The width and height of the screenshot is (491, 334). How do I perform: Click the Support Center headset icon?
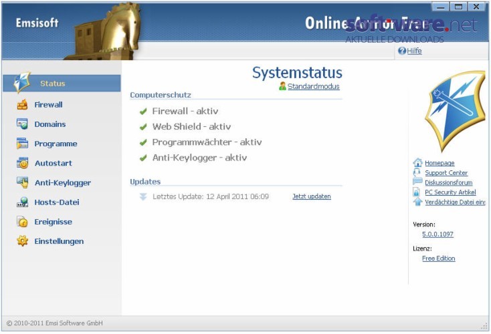pyautogui.click(x=417, y=172)
